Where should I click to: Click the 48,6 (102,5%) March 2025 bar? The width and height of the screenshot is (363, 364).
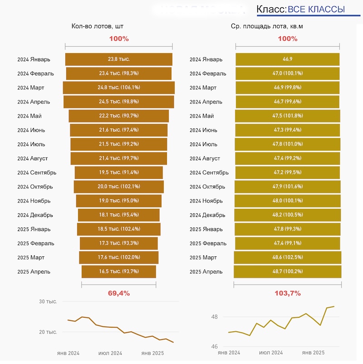[x=287, y=258]
